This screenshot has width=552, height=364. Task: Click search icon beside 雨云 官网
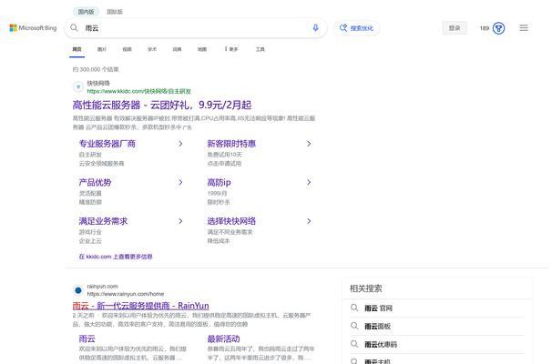[x=354, y=308]
